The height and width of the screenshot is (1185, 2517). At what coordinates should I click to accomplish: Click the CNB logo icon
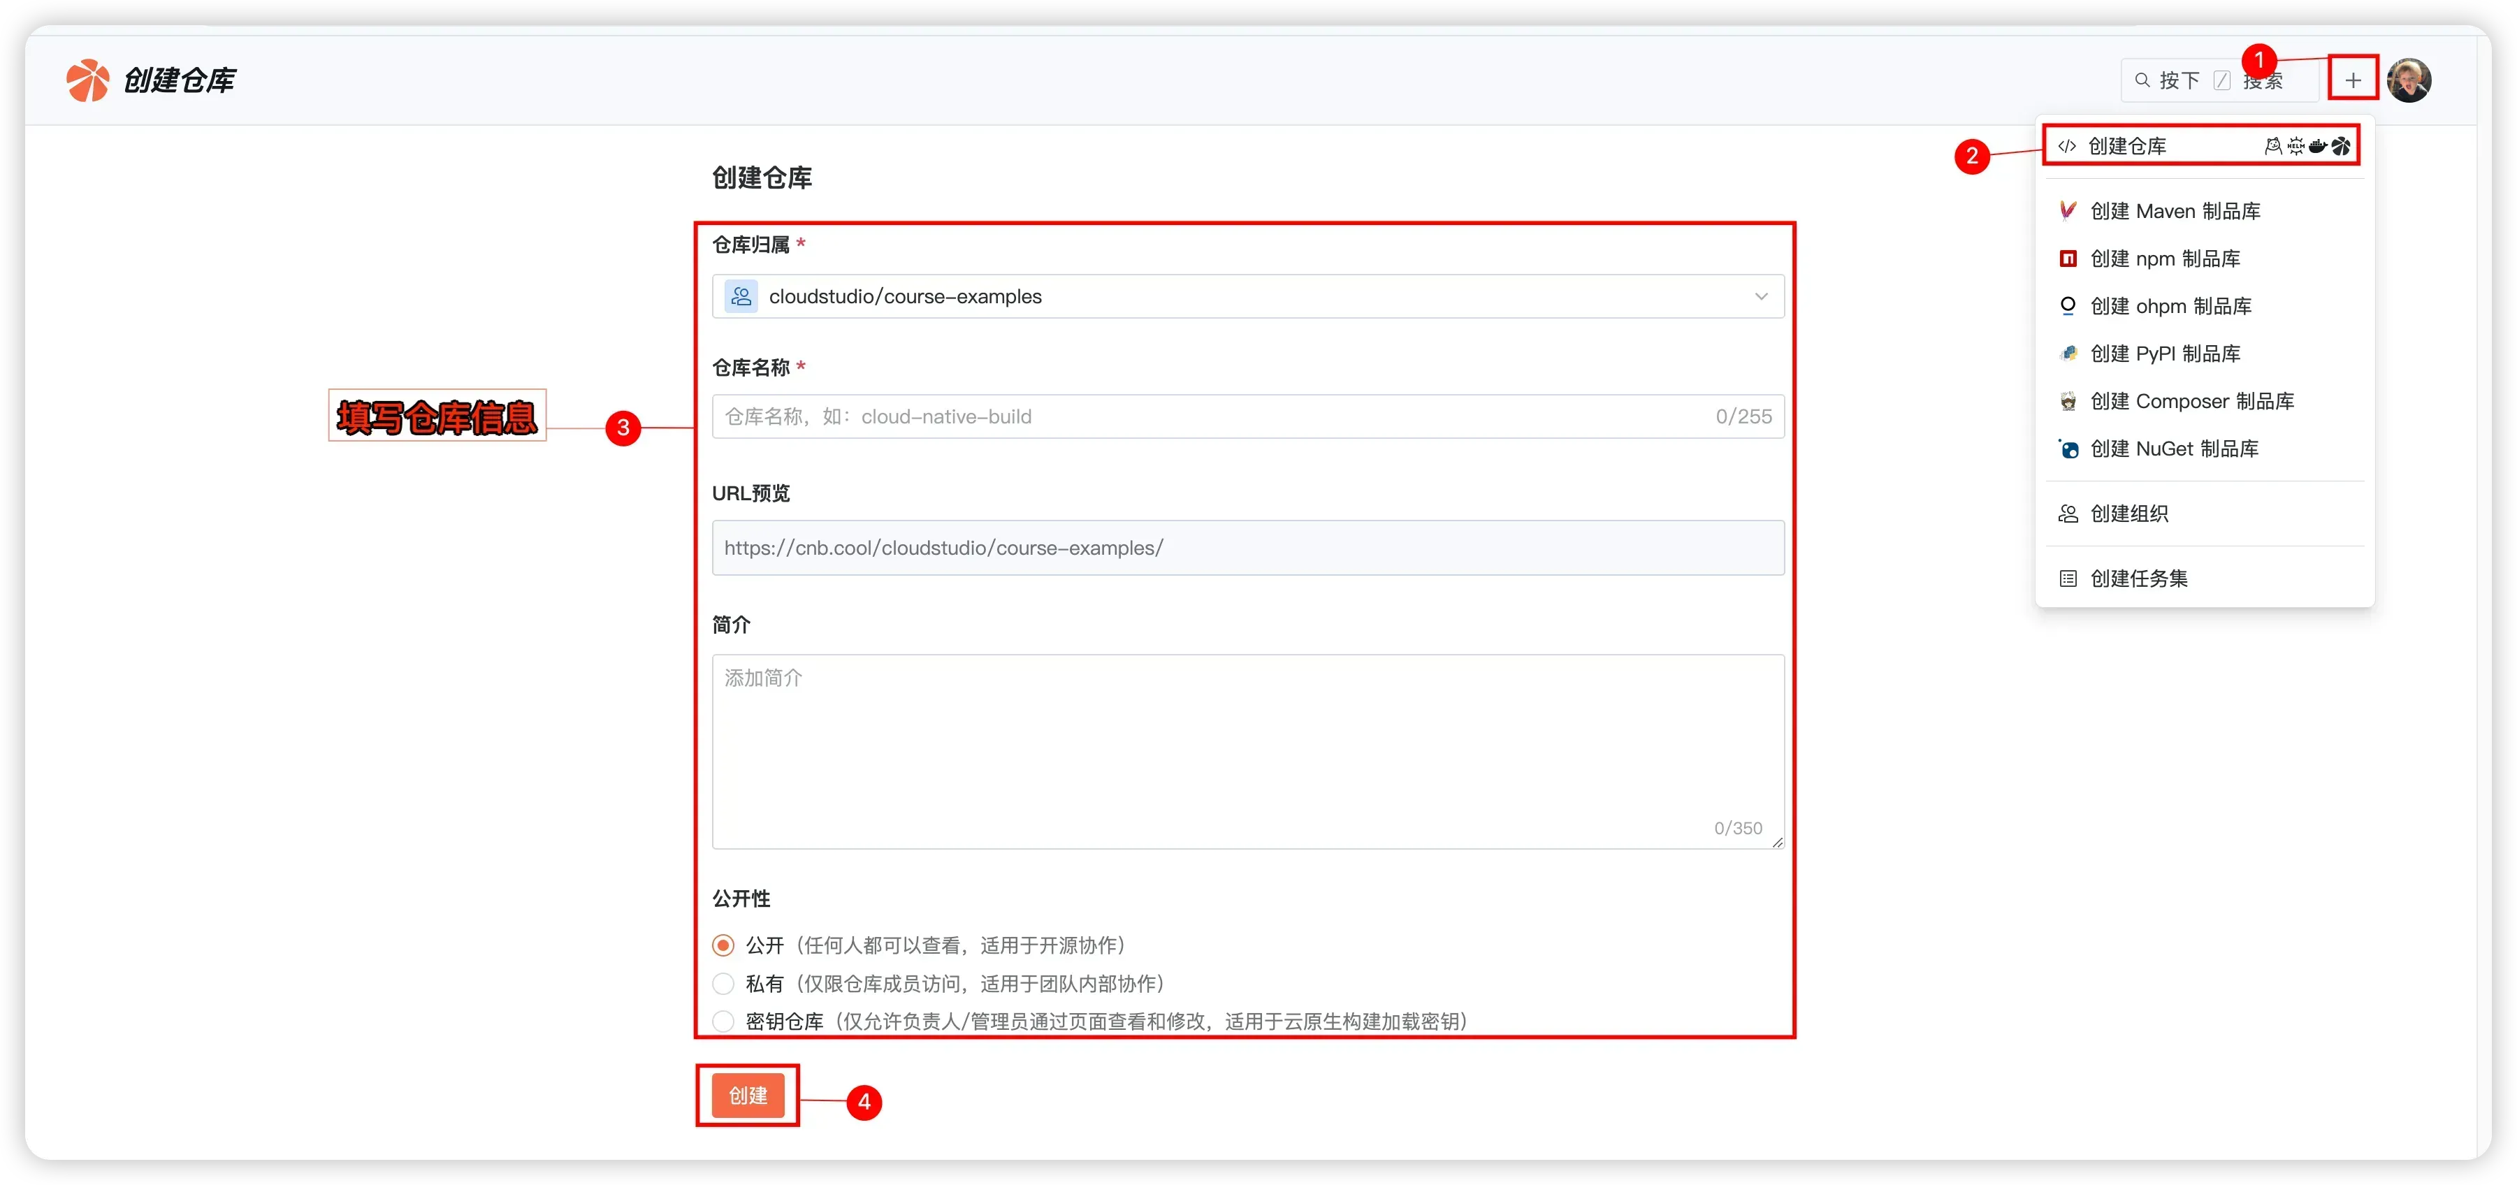pos(87,80)
